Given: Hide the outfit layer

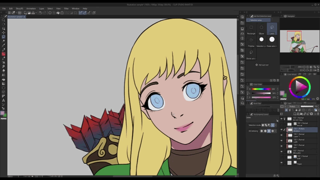Looking at the screenshot, I should (281, 141).
